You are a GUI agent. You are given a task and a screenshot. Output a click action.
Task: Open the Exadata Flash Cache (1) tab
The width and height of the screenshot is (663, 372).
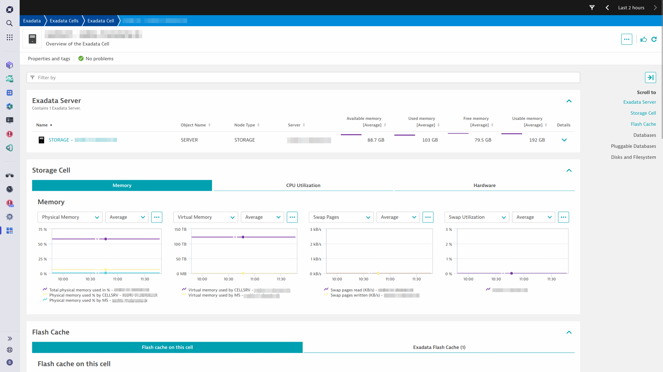tap(439, 347)
